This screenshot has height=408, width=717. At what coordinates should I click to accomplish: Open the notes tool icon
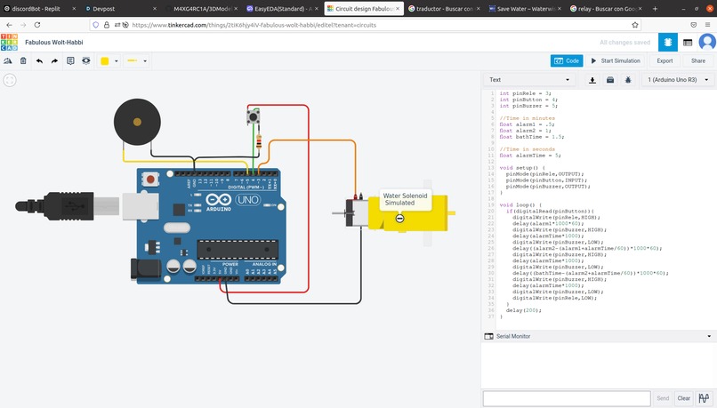pos(70,60)
